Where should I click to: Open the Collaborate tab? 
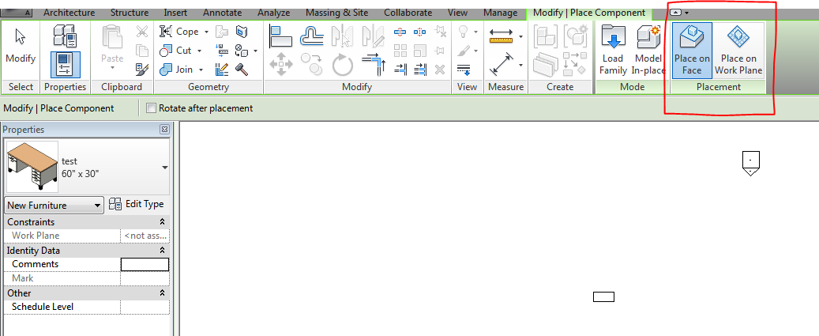click(x=408, y=13)
